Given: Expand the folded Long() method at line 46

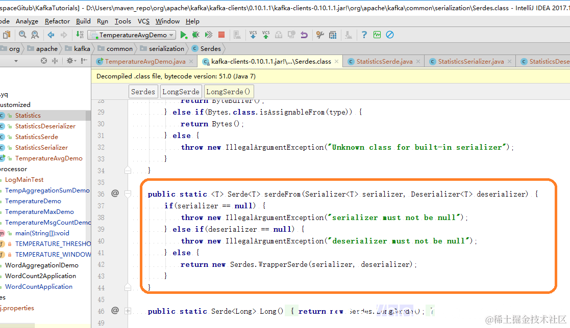Looking at the screenshot, I should click(128, 311).
